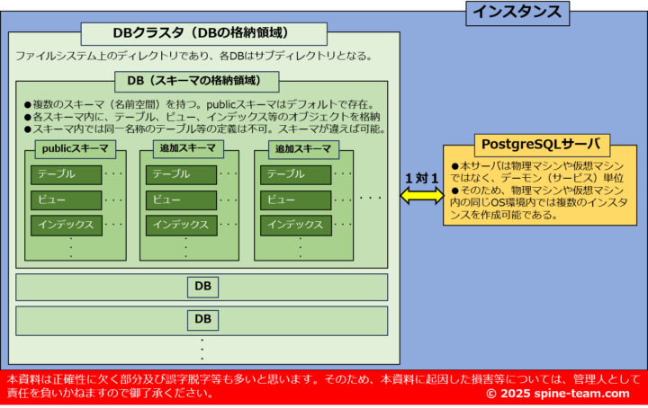Click the © 2025 spine-team.com copyright text
This screenshot has height=408, width=648.
tap(558, 394)
